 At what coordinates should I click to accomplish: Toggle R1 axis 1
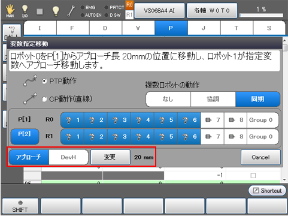tap(72, 137)
